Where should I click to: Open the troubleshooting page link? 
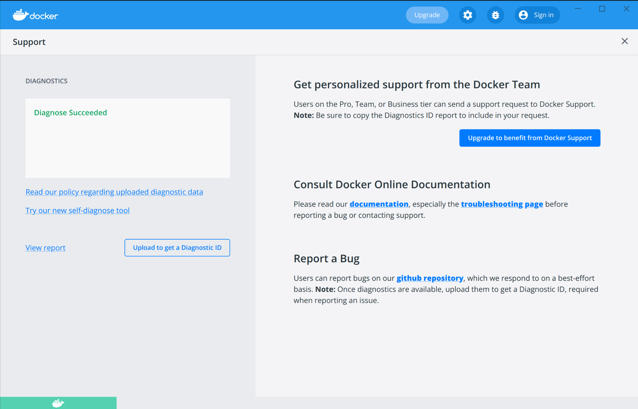tap(502, 204)
